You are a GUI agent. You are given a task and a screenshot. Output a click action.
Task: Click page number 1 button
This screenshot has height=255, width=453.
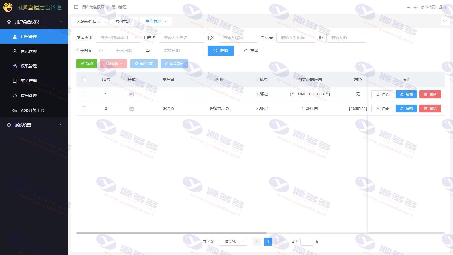268,242
